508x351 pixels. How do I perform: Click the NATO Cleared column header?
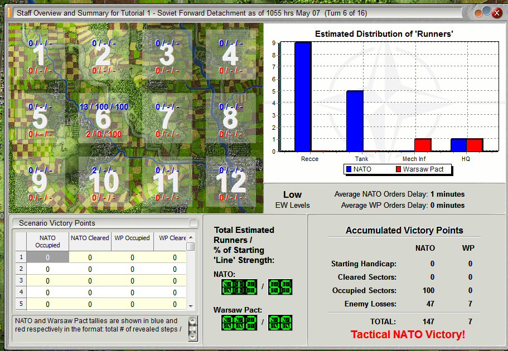click(x=90, y=242)
